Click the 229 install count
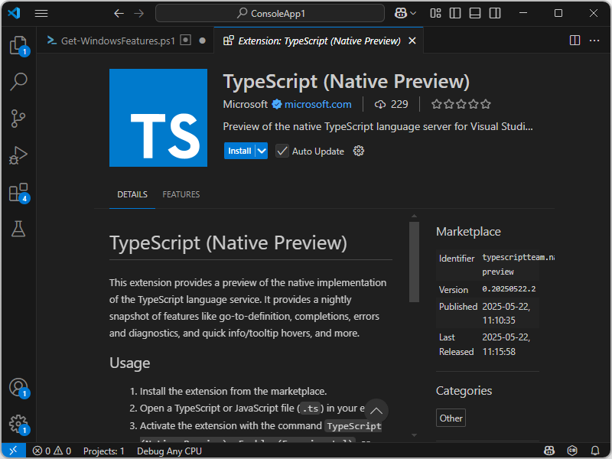Screen dimensions: 612x459 tap(392, 104)
